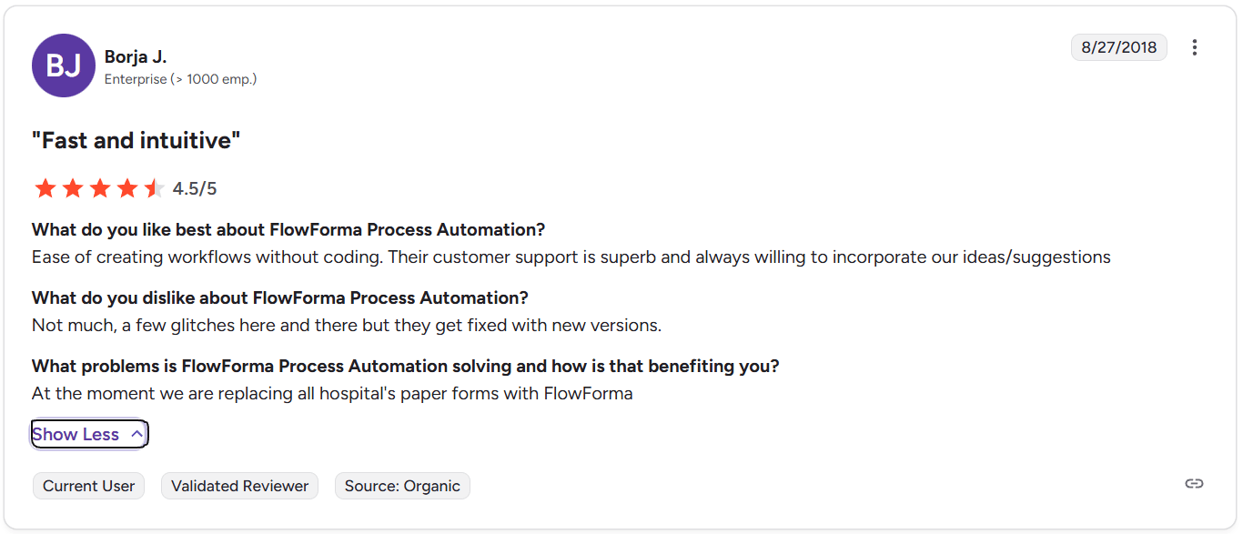
Task: Click the 8/27/2018 date badge
Action: pyautogui.click(x=1118, y=47)
